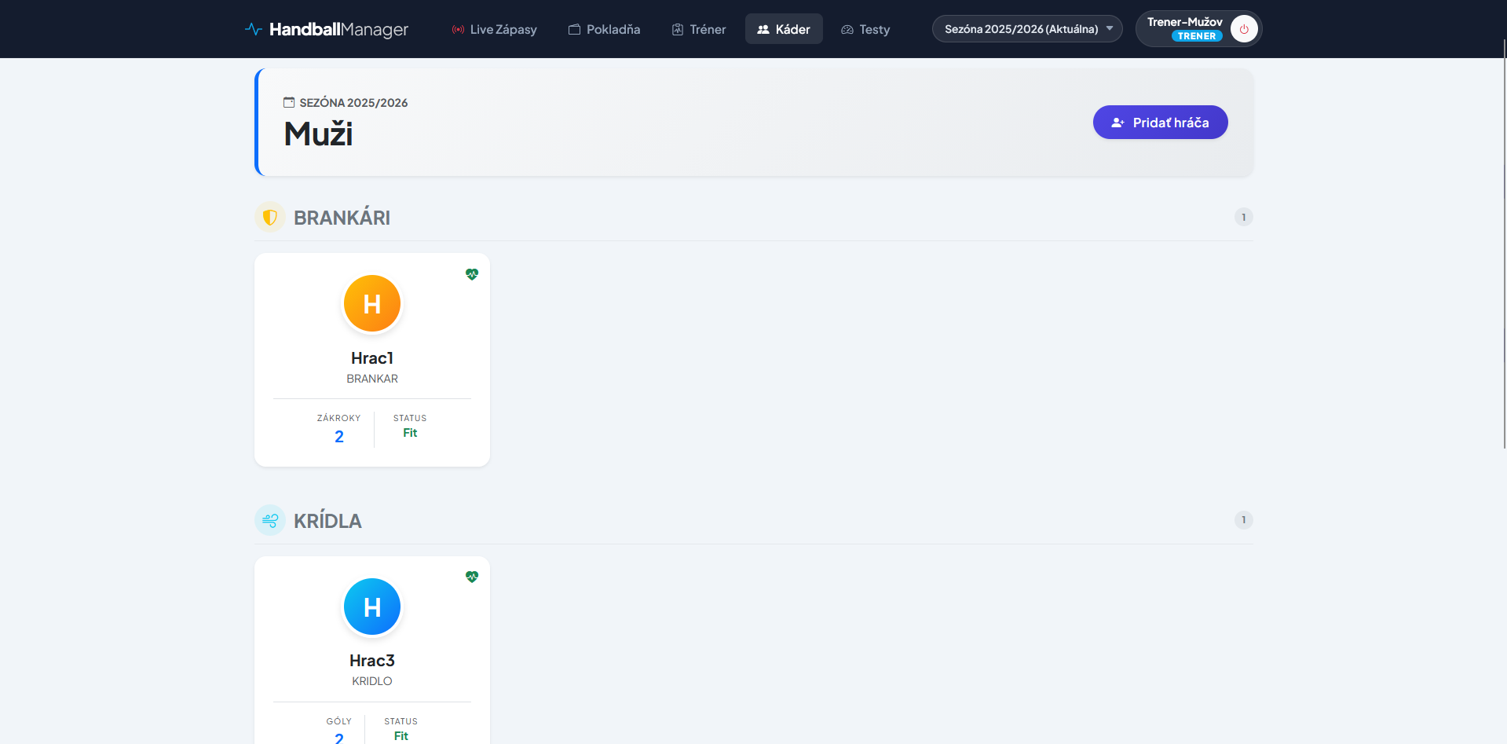
Task: Click the red power logout icon
Action: pyautogui.click(x=1243, y=29)
